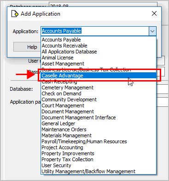169x181 pixels.
Task: Click the Add Application title icon
Action: (15, 14)
